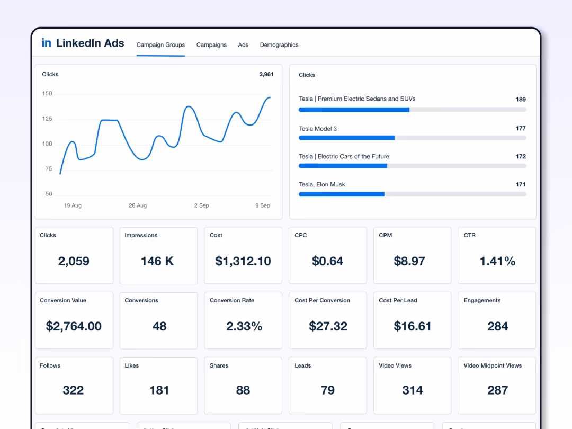Viewport: 572px width, 429px height.
Task: Click the 3,961 total clicks value
Action: coord(266,74)
